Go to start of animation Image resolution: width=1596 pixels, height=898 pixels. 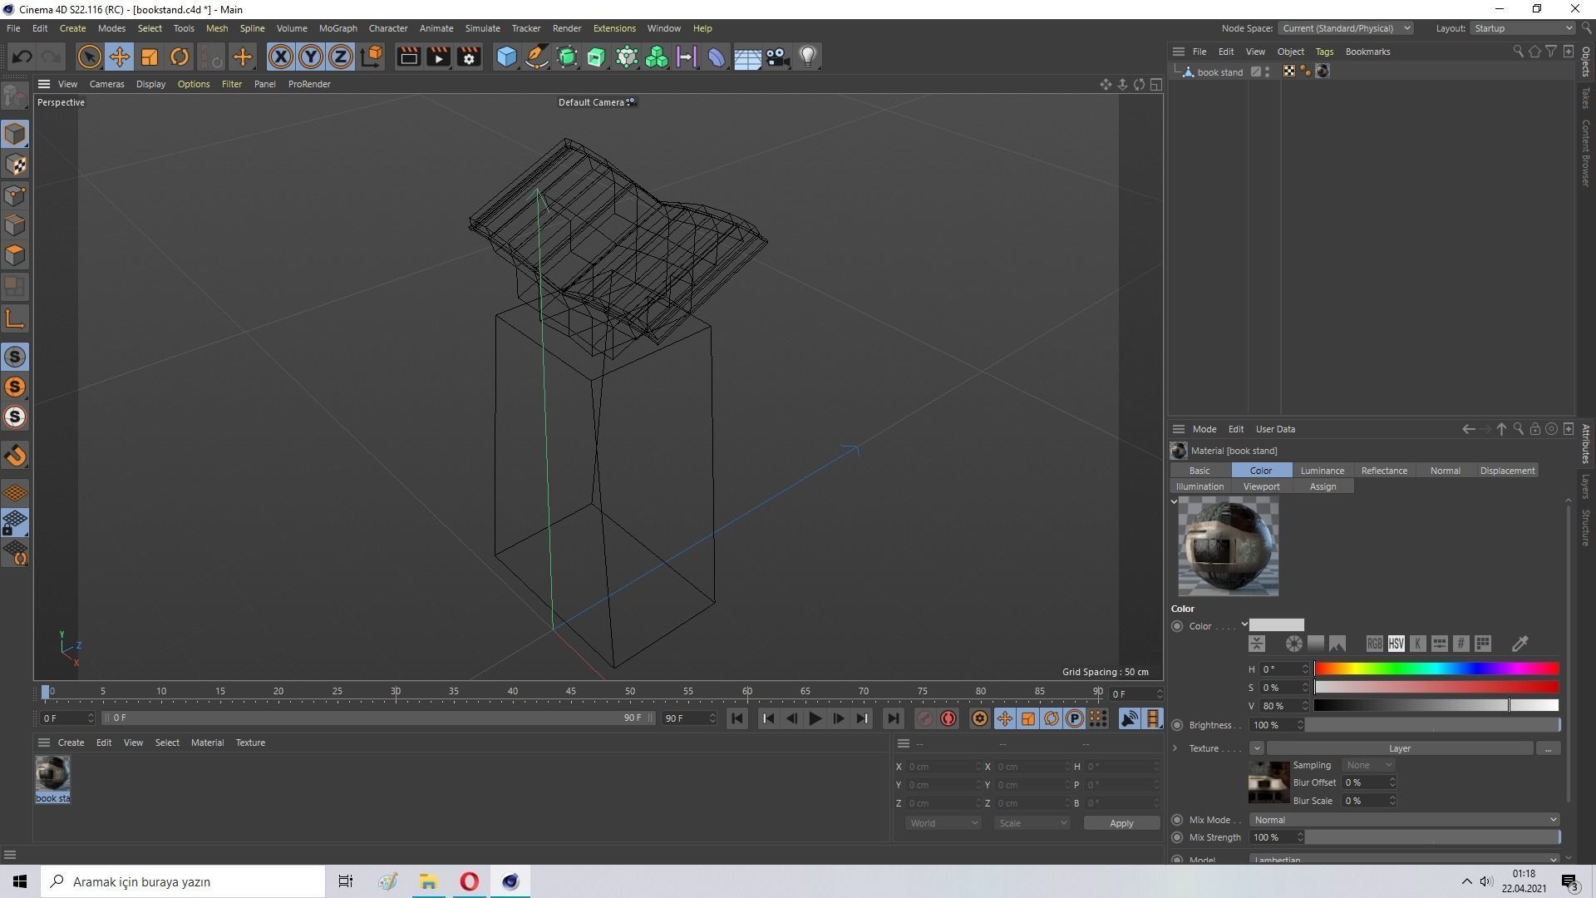tap(737, 718)
